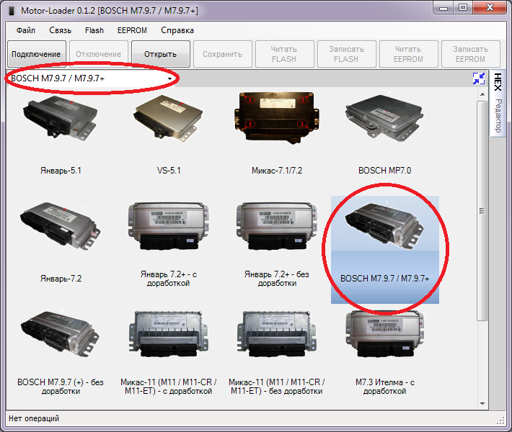Select highlighted BOSCH M7.9.7 / M7.9.7+ ECU image
Image resolution: width=512 pixels, height=432 pixels.
(x=384, y=227)
